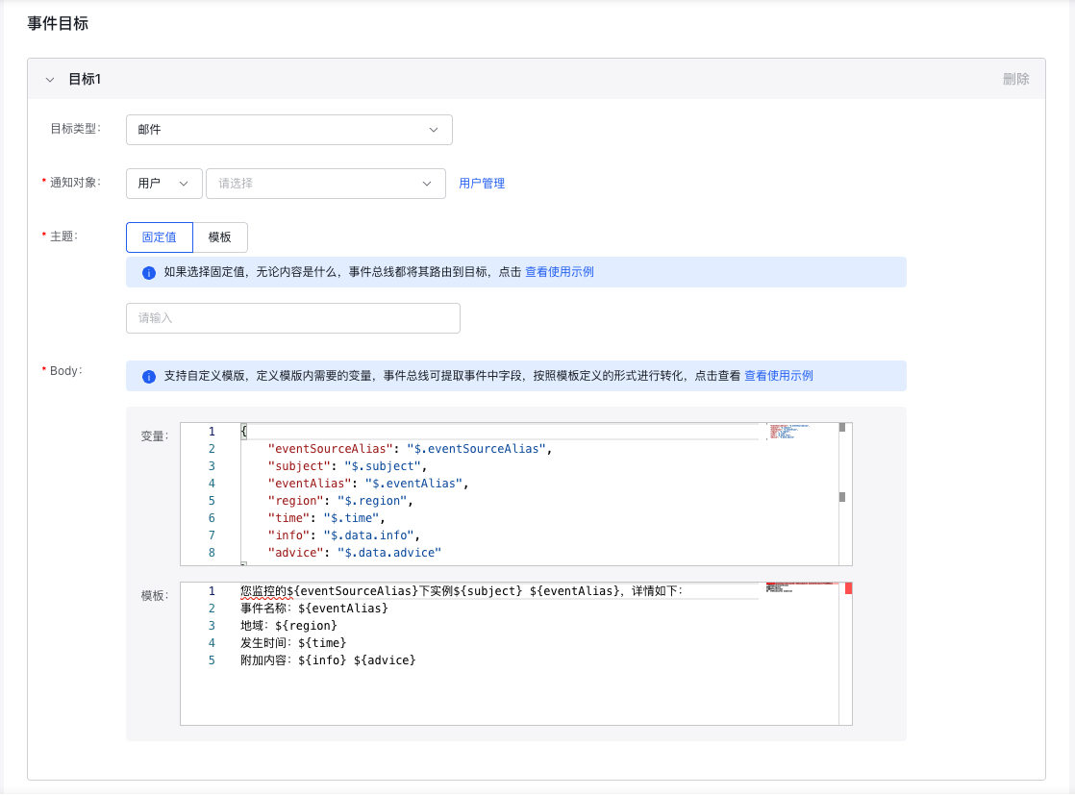
Task: Open the 用户管理 link
Action: (x=482, y=183)
